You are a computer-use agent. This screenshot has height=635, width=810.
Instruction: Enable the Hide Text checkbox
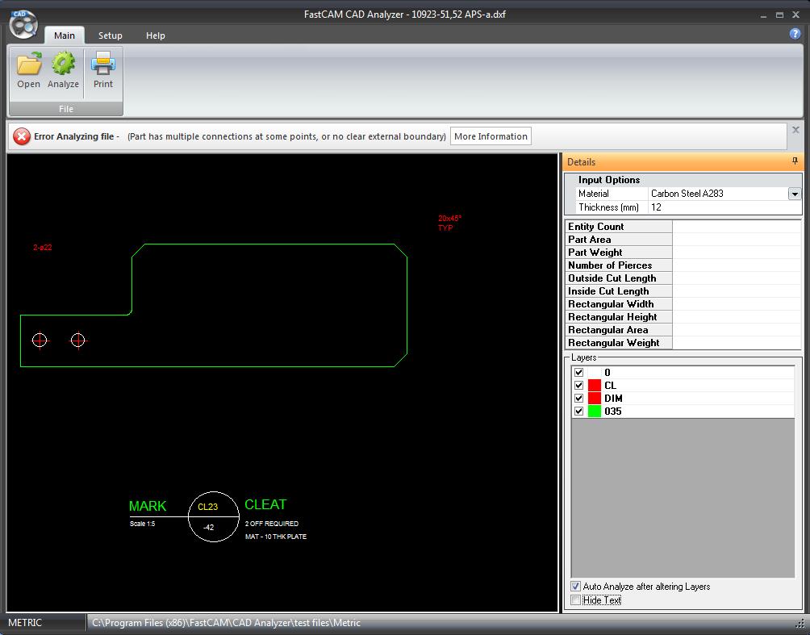(x=575, y=599)
